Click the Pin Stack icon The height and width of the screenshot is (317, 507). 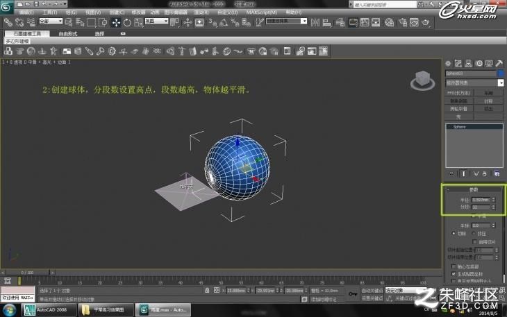pos(451,173)
